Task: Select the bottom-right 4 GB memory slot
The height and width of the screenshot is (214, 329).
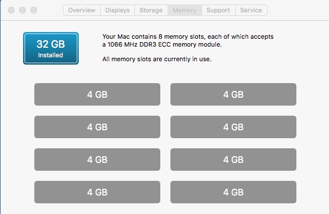Action: point(233,192)
